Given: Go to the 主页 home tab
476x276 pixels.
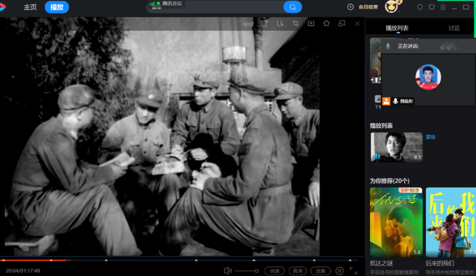Looking at the screenshot, I should (x=30, y=7).
